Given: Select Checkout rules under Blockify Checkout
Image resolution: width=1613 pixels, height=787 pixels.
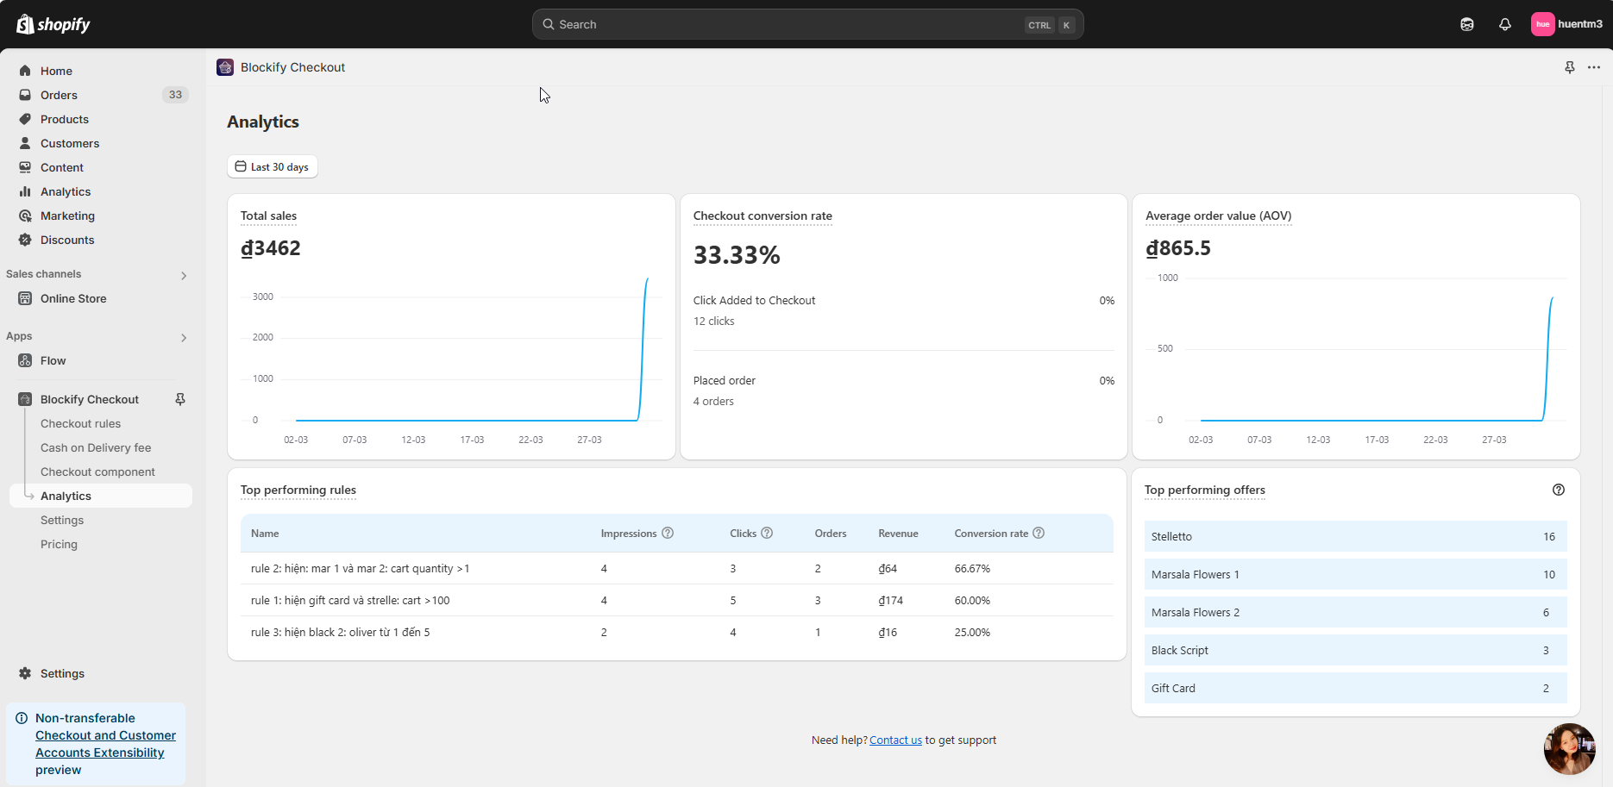Looking at the screenshot, I should click(x=80, y=423).
